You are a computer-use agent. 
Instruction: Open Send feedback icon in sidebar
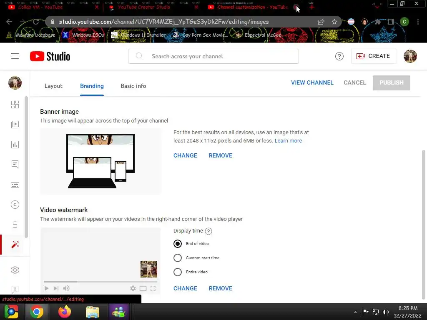coord(15,289)
